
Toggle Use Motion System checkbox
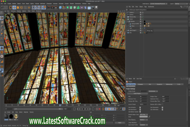140,112
